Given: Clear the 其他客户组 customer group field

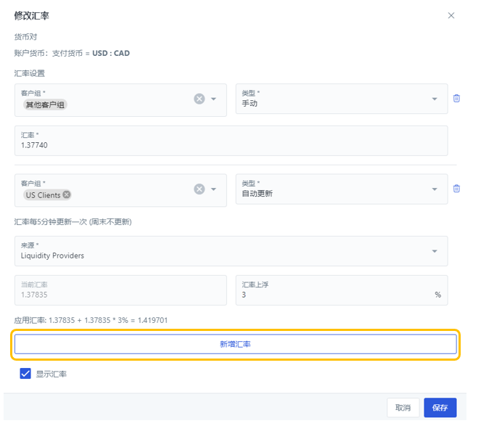Looking at the screenshot, I should tap(199, 99).
